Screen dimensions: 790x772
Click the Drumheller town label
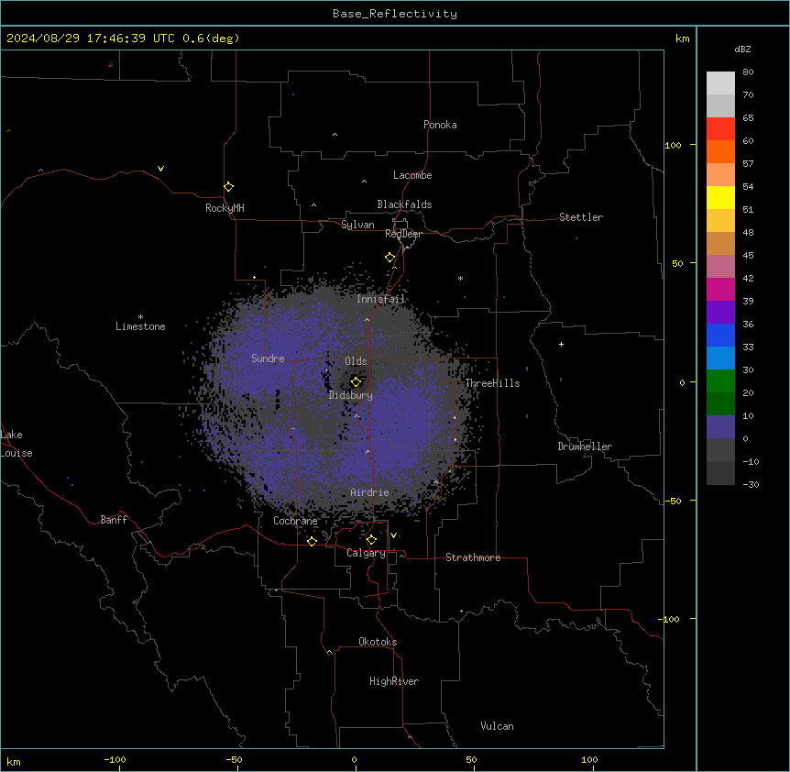585,447
